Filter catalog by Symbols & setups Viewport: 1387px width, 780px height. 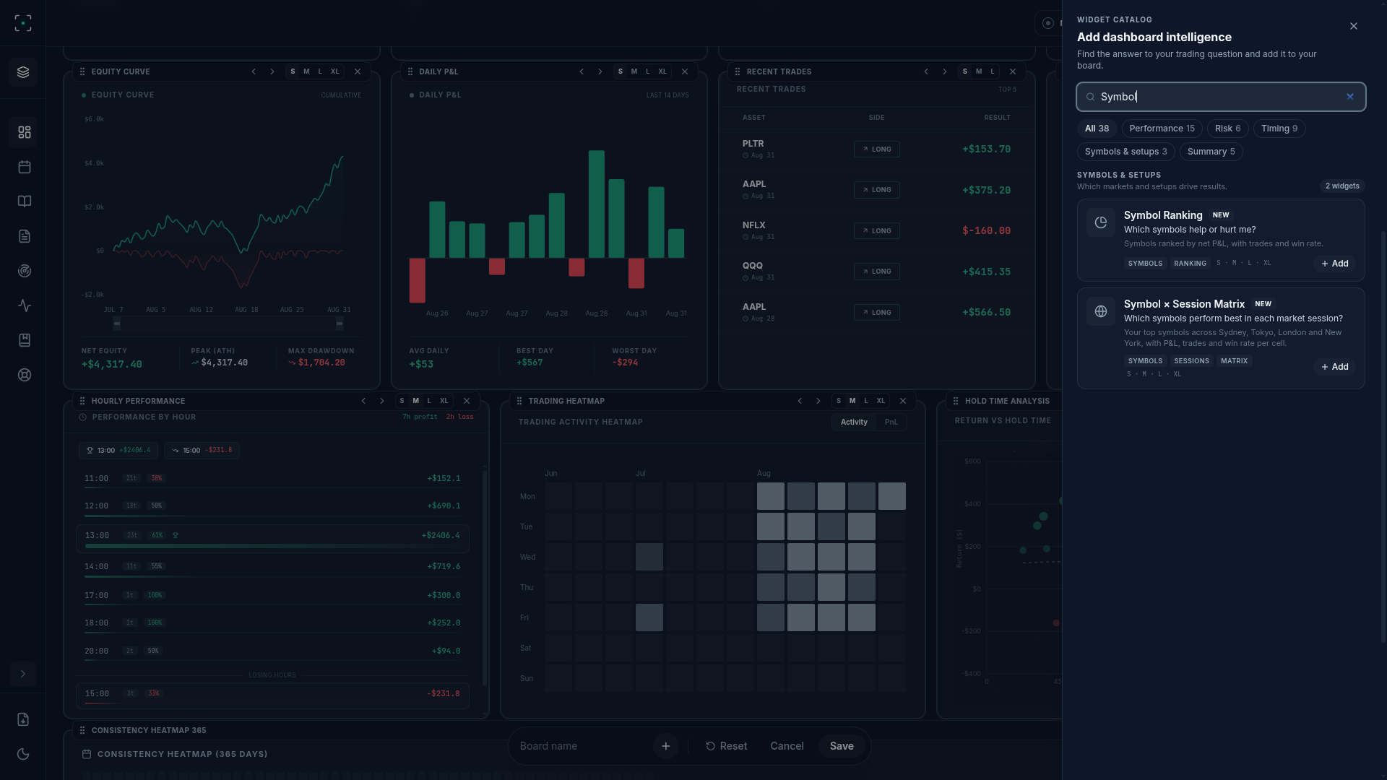pos(1125,152)
